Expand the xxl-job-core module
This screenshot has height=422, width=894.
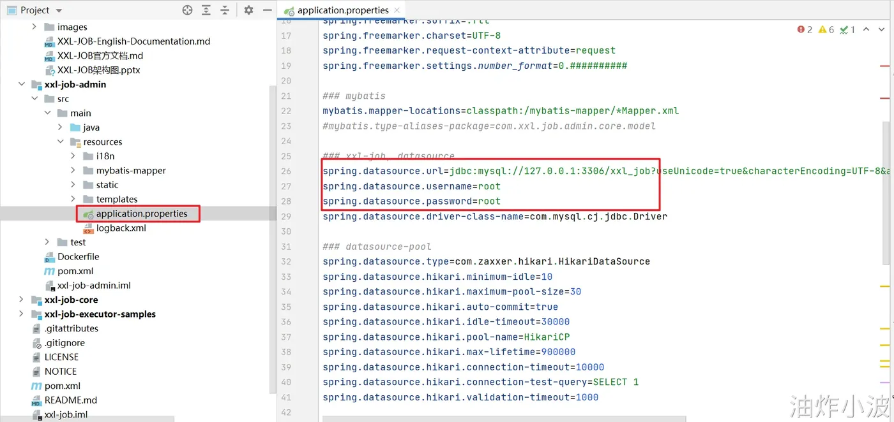(22, 300)
